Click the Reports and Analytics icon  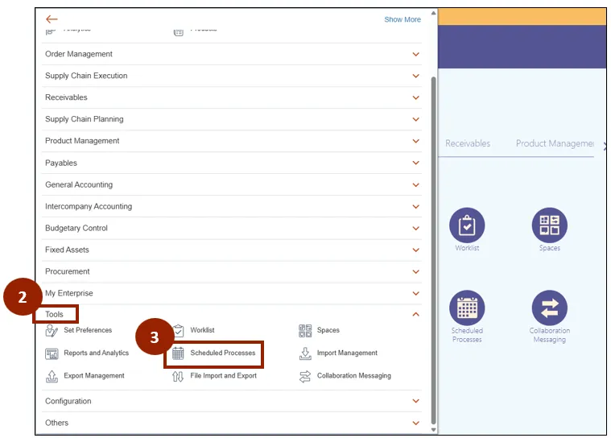click(52, 353)
